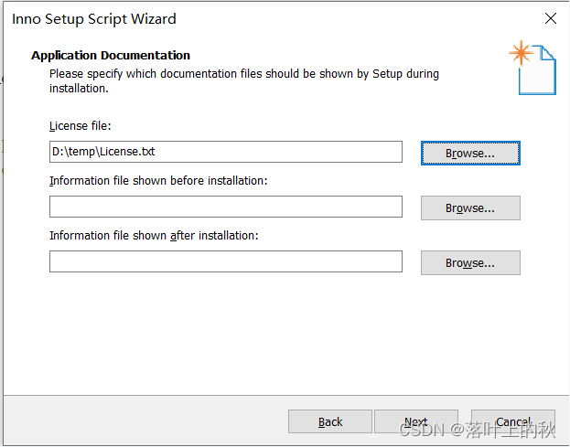Click the 'Application Documentation' heading
The image size is (570, 447).
[111, 55]
